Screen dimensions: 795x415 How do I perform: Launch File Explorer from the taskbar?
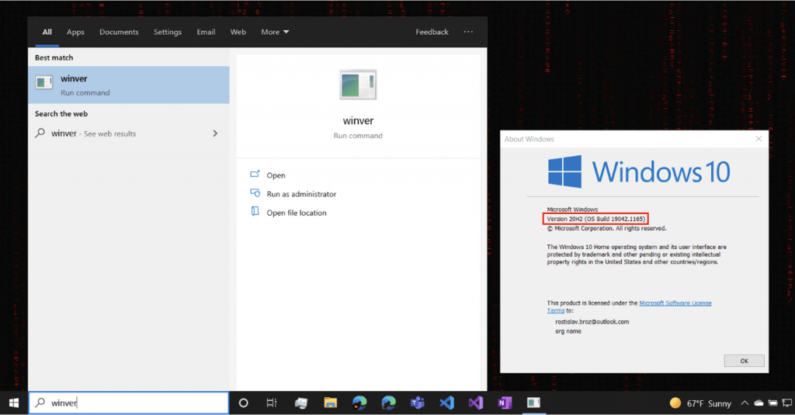(330, 403)
